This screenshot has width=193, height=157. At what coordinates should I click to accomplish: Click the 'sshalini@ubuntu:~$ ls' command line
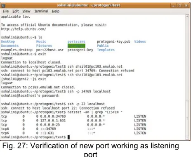(x=21, y=37)
